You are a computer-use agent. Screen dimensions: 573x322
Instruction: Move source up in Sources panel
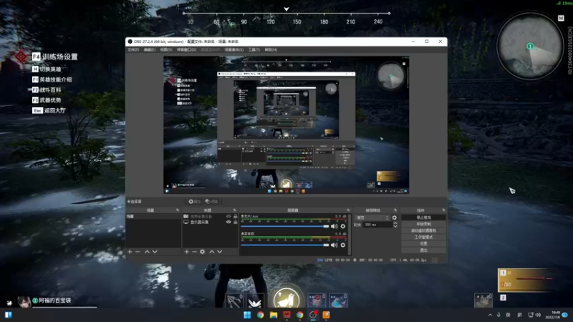click(x=211, y=252)
